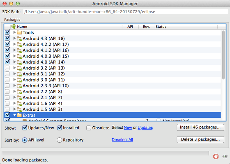Expand the Android 4.0.3 (API 15) node
The height and width of the screenshot is (164, 230).
coord(14,56)
